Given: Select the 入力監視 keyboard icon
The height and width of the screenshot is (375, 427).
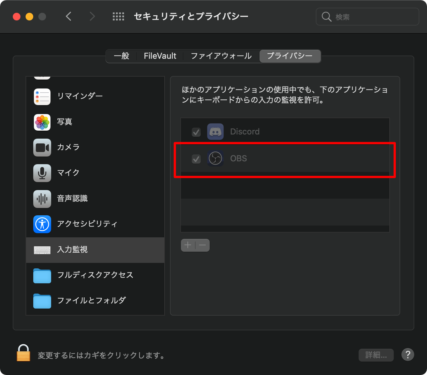Looking at the screenshot, I should pyautogui.click(x=42, y=250).
